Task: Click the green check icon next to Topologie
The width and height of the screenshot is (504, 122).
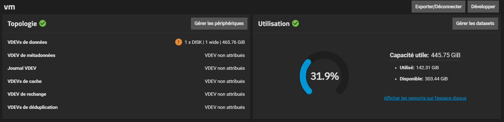Action: coord(43,23)
